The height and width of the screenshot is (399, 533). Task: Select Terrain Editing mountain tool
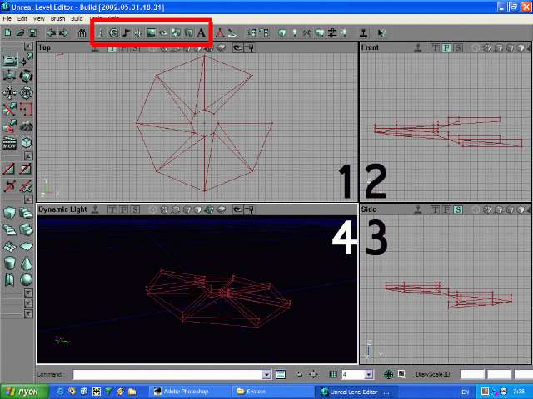click(x=26, y=126)
